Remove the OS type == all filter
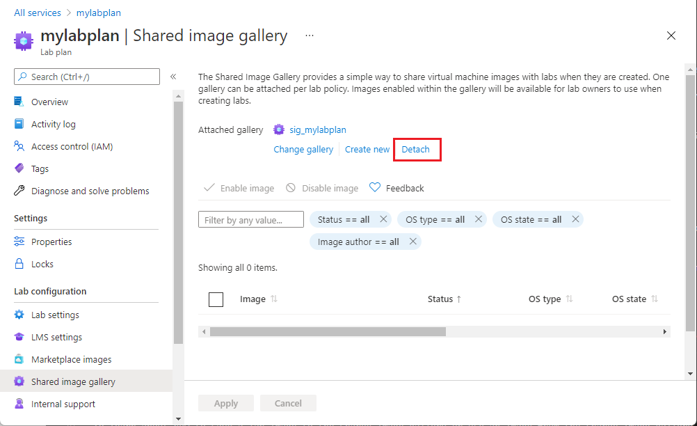This screenshot has width=697, height=426. click(479, 219)
